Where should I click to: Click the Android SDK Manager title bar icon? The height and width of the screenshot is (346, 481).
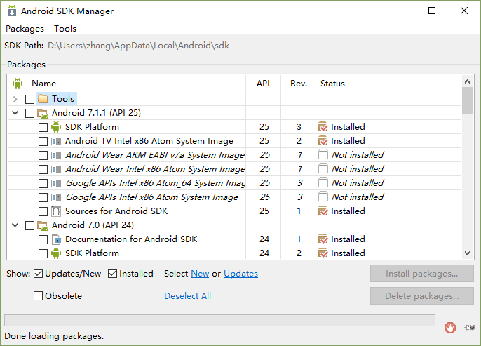click(x=12, y=11)
